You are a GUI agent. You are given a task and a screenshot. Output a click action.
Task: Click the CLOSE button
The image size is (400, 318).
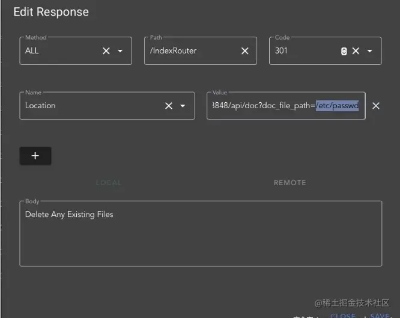[343, 316]
